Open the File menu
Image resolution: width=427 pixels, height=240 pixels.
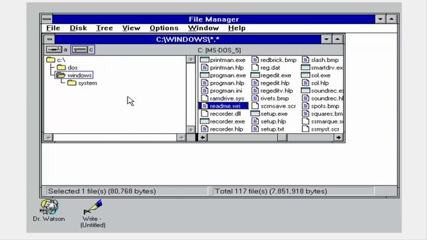tap(53, 28)
